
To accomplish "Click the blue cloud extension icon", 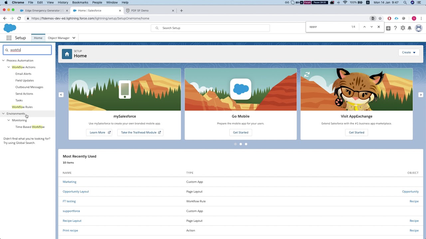I will [x=396, y=19].
